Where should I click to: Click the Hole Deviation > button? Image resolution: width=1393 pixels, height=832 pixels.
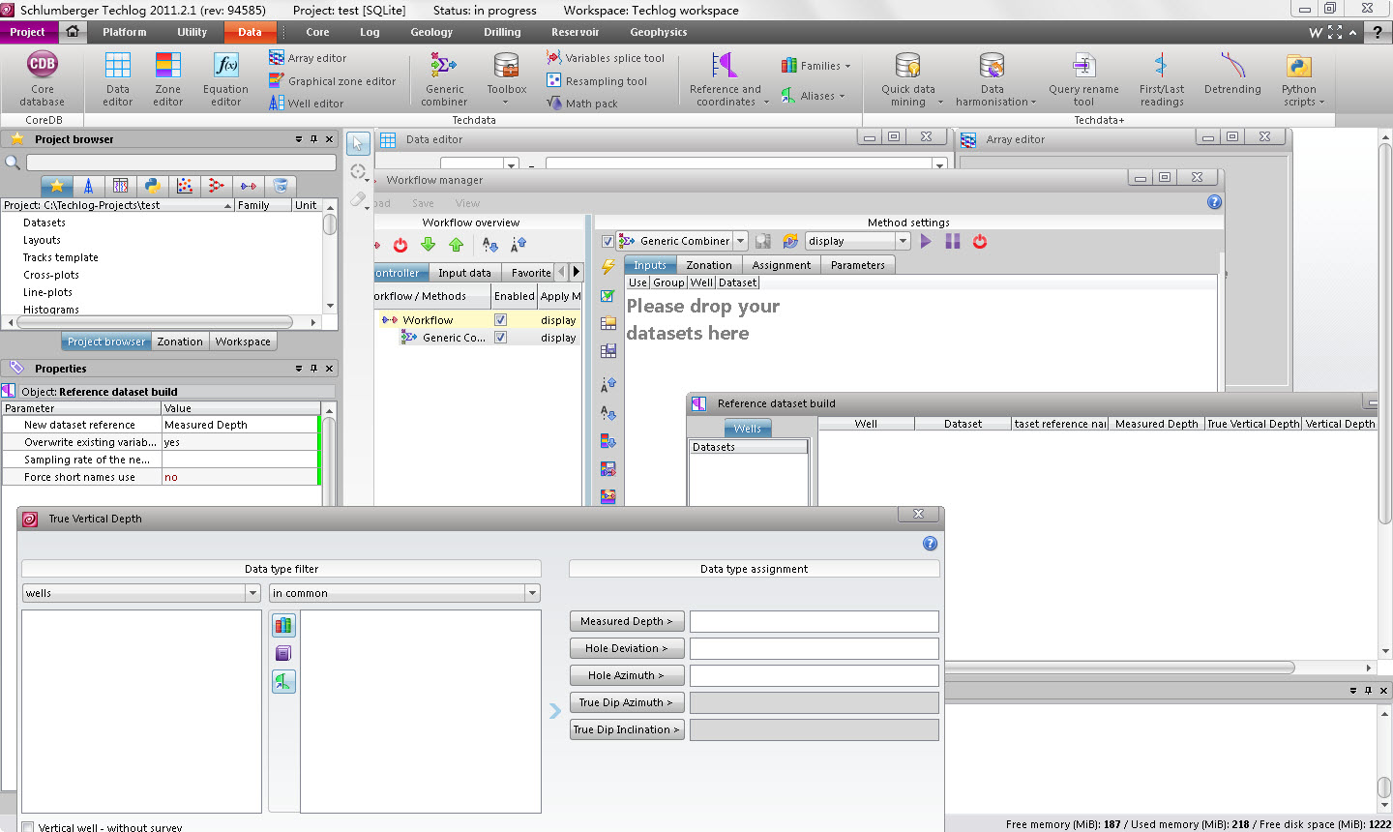(627, 648)
